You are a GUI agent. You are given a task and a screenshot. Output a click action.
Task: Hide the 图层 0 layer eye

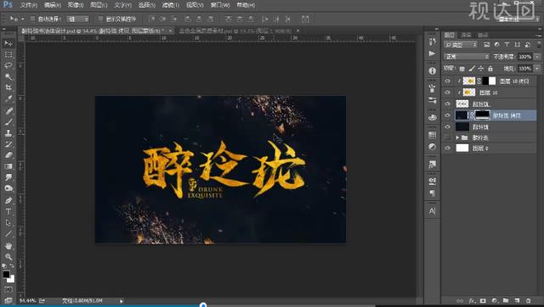448,148
